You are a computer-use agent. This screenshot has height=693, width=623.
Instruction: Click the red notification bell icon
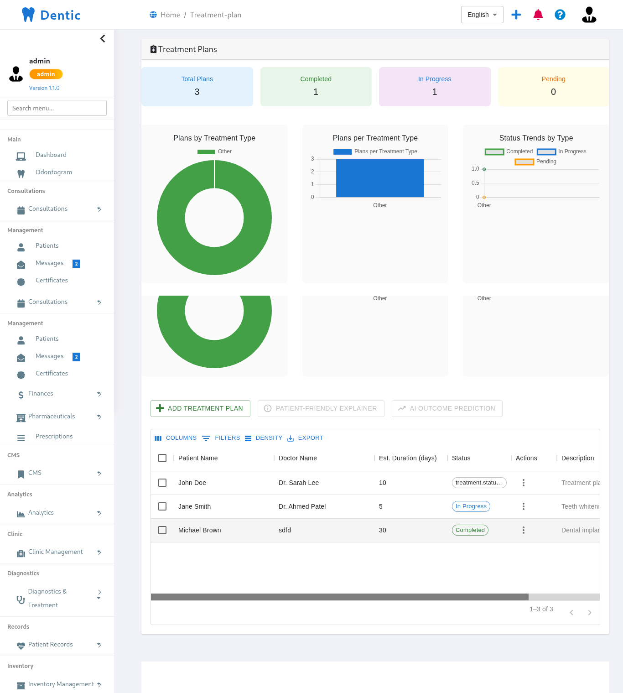click(538, 15)
